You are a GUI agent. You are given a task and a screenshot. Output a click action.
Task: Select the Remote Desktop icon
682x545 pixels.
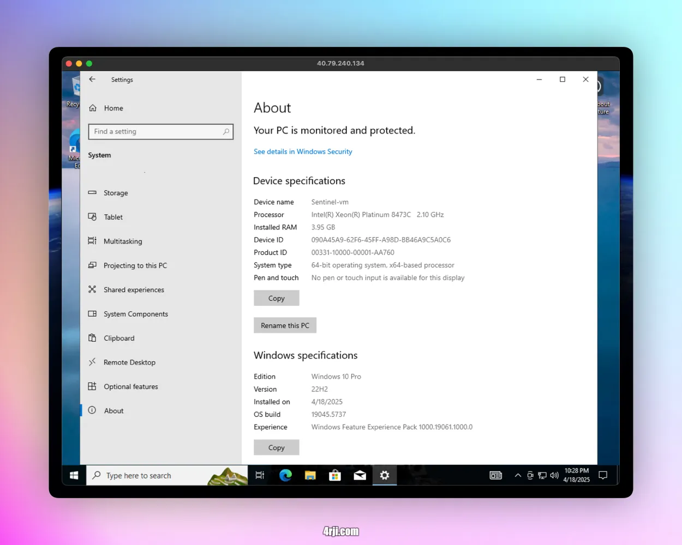coord(93,362)
